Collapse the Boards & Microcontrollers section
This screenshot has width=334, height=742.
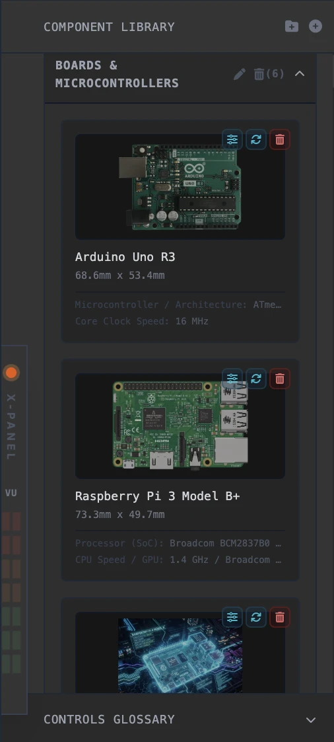click(x=300, y=74)
